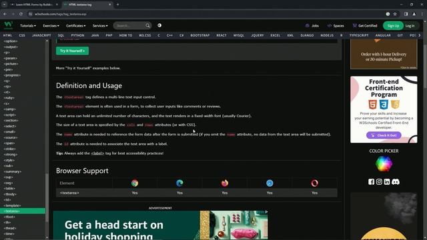Open the browser profile icon
Viewport: 427px width, 240px height.
coord(414,14)
